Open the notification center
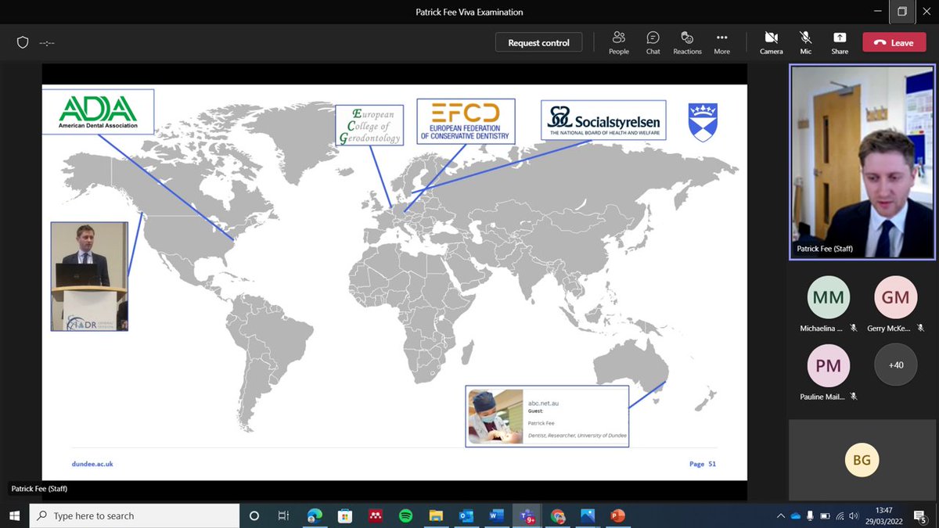Image resolution: width=939 pixels, height=528 pixels. tap(922, 516)
